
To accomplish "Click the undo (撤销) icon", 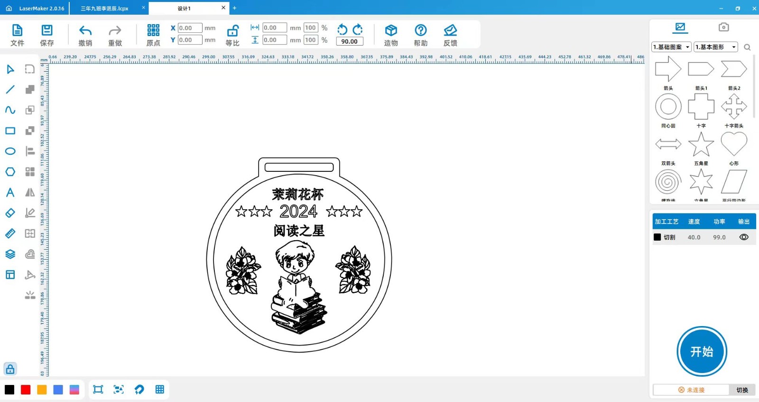I will (85, 31).
